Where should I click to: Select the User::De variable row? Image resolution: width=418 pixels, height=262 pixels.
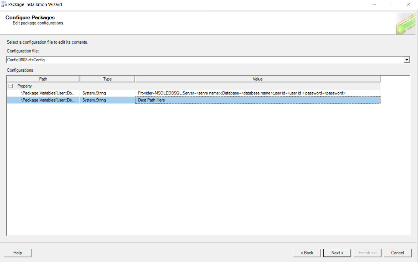coord(43,100)
